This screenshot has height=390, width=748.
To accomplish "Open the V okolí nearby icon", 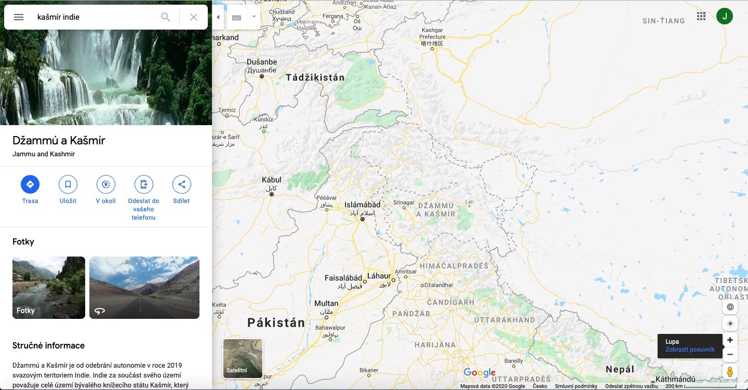I will [106, 184].
